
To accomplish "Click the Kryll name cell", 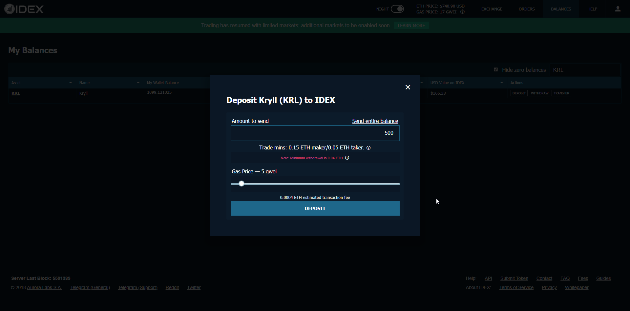I will pyautogui.click(x=83, y=93).
